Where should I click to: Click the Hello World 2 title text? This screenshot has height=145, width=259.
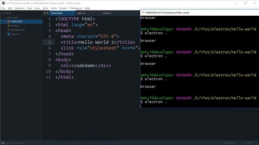tap(97, 42)
